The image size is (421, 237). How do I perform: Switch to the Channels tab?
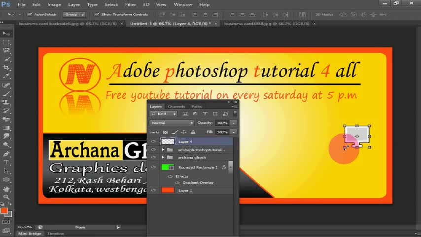point(176,107)
